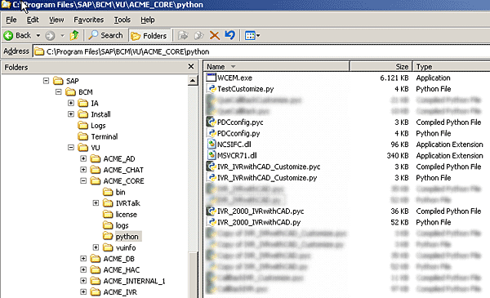Select the bin folder in tree
Image resolution: width=490 pixels, height=298 pixels.
pyautogui.click(x=120, y=192)
